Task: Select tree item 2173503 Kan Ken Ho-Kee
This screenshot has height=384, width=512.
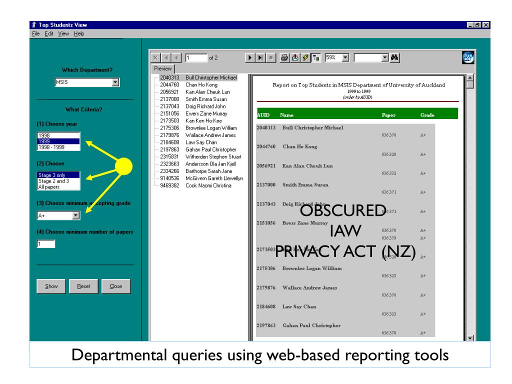Action: tap(190, 121)
